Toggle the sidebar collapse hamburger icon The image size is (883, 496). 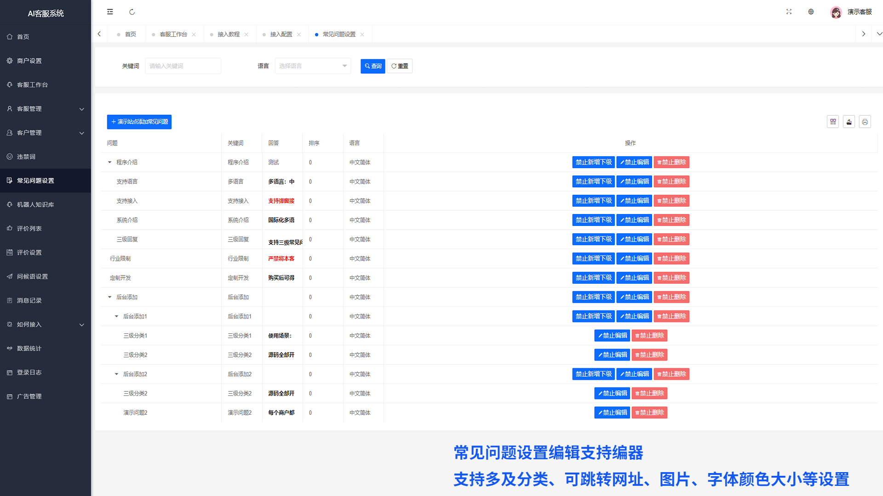110,12
